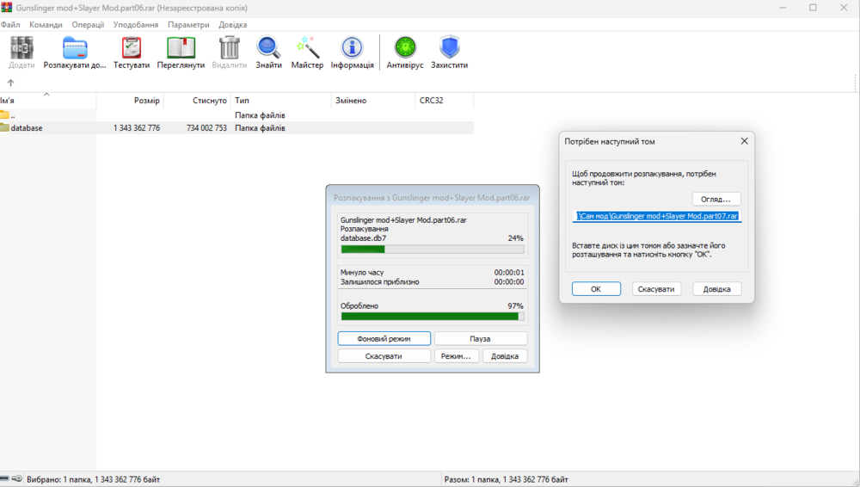The image size is (860, 487).
Task: Click the Захистити (Protect) shield icon
Action: (449, 48)
